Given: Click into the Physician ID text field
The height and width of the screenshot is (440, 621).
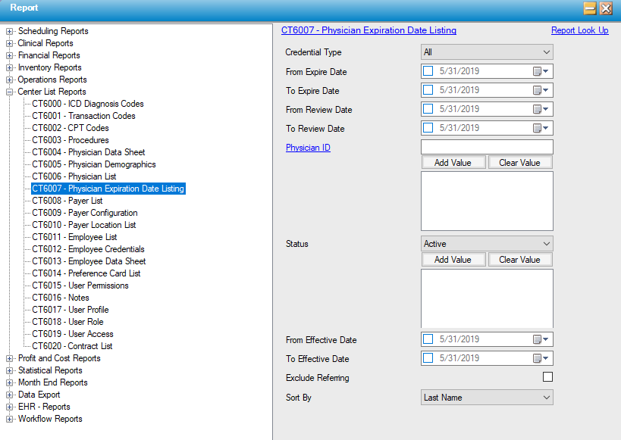Looking at the screenshot, I should tap(487, 147).
